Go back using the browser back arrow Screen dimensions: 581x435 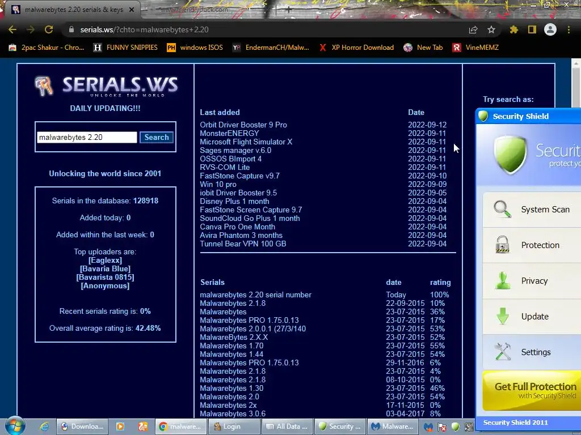12,29
